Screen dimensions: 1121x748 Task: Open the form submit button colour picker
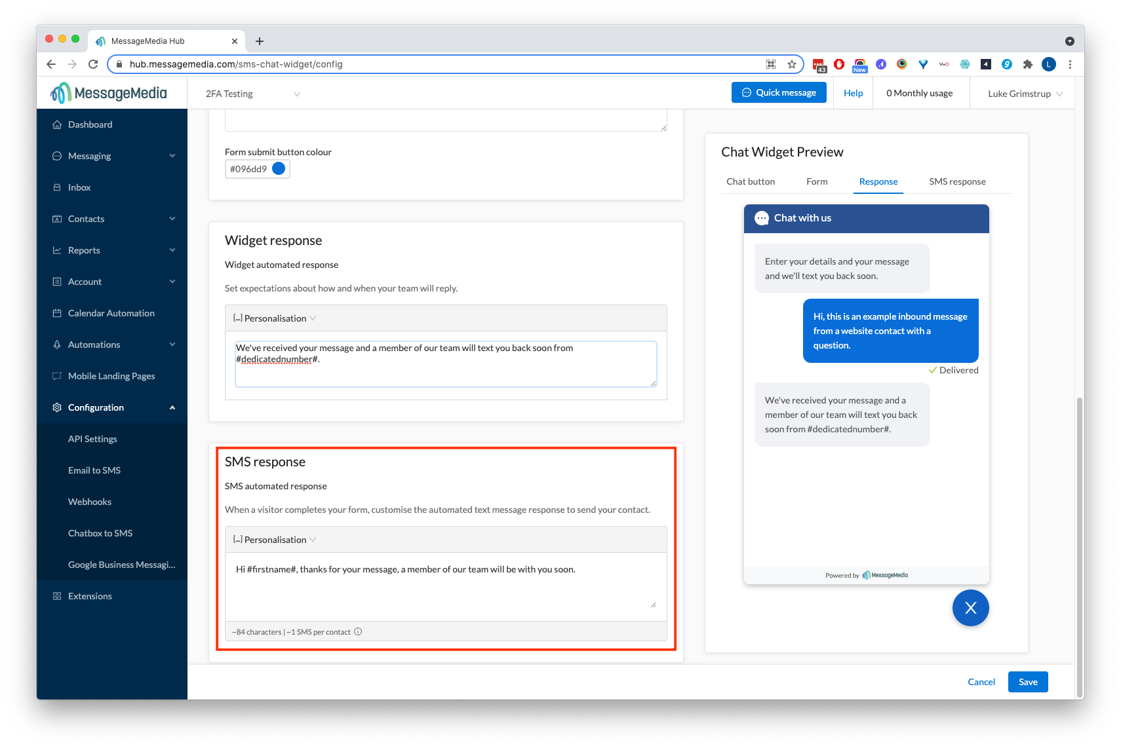279,168
